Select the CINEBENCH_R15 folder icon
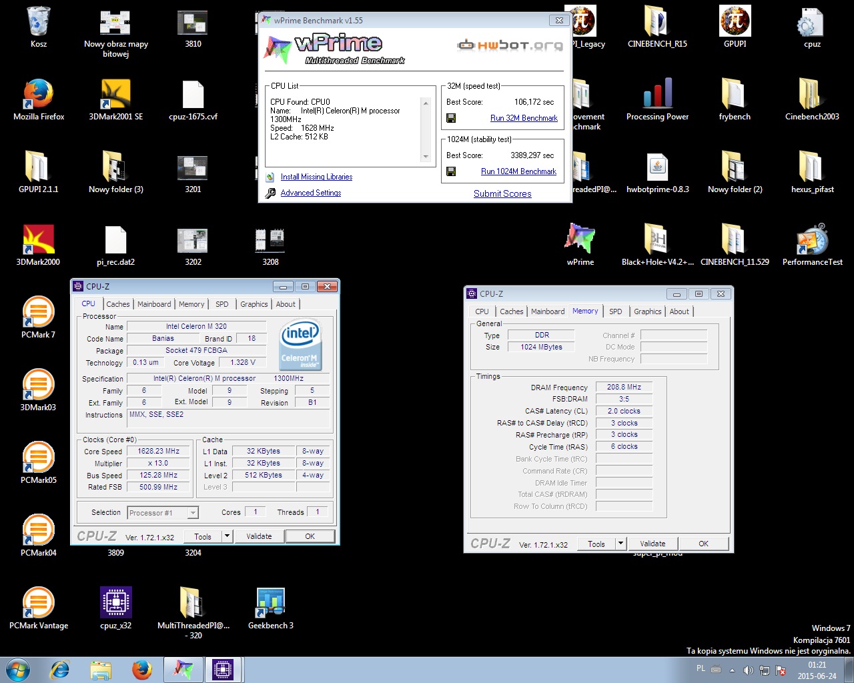 pos(657,27)
